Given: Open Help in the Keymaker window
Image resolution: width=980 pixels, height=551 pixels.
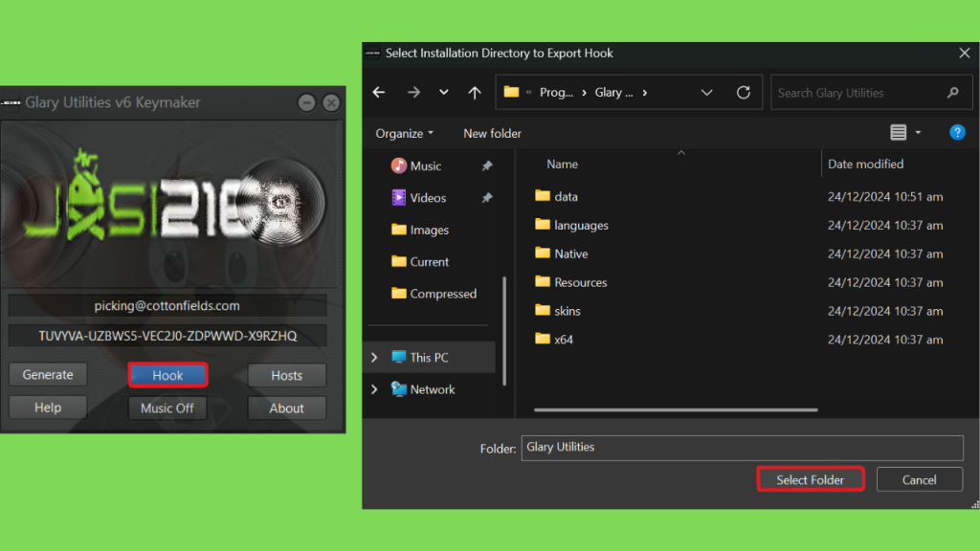Looking at the screenshot, I should point(48,408).
